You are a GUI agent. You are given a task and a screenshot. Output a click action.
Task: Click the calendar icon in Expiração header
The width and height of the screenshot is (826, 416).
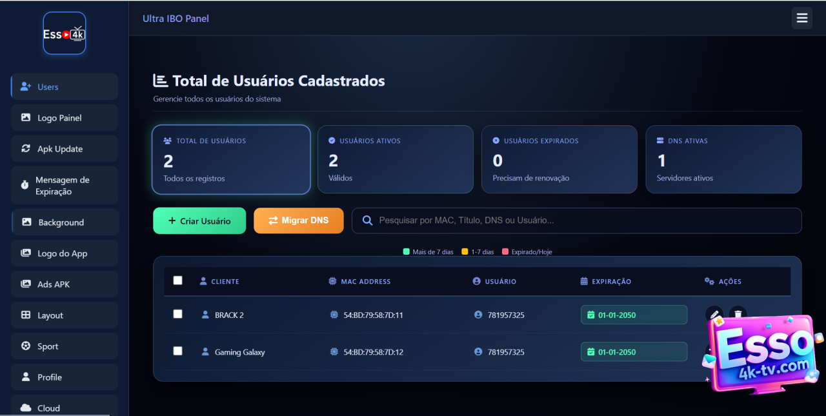pos(584,281)
